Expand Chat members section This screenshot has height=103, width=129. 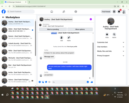click(x=111, y=47)
